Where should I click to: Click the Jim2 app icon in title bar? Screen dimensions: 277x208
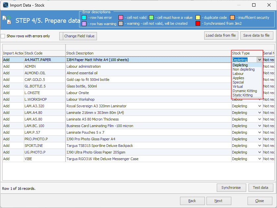click(6, 5)
